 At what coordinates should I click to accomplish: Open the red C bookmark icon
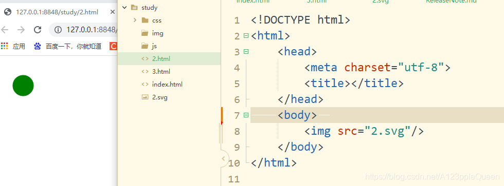(113, 47)
